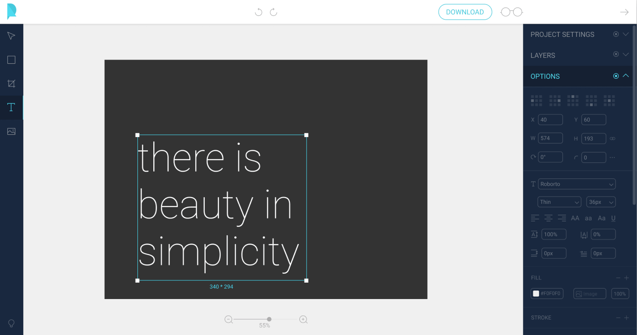
Task: Toggle capitalize Aa text transform
Action: pyautogui.click(x=602, y=218)
